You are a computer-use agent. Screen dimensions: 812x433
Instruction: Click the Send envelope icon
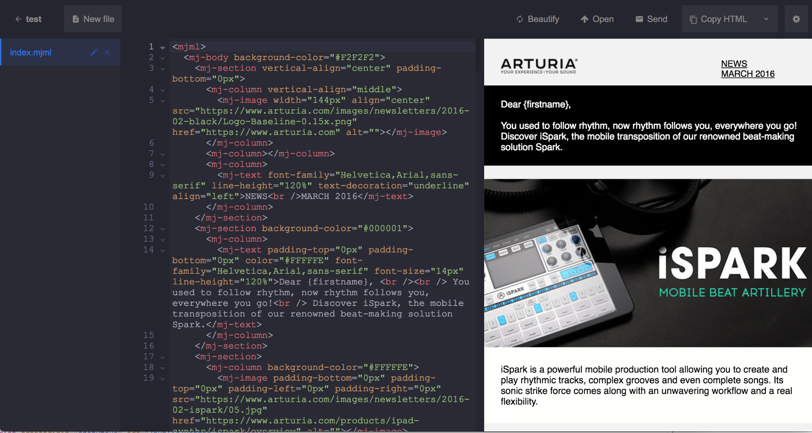point(639,19)
